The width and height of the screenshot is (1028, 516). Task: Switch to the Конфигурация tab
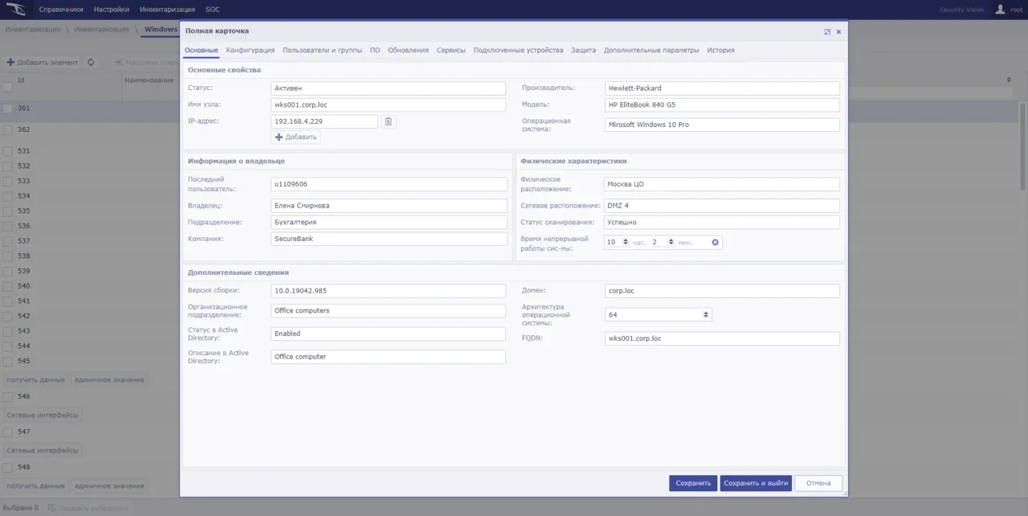[250, 50]
